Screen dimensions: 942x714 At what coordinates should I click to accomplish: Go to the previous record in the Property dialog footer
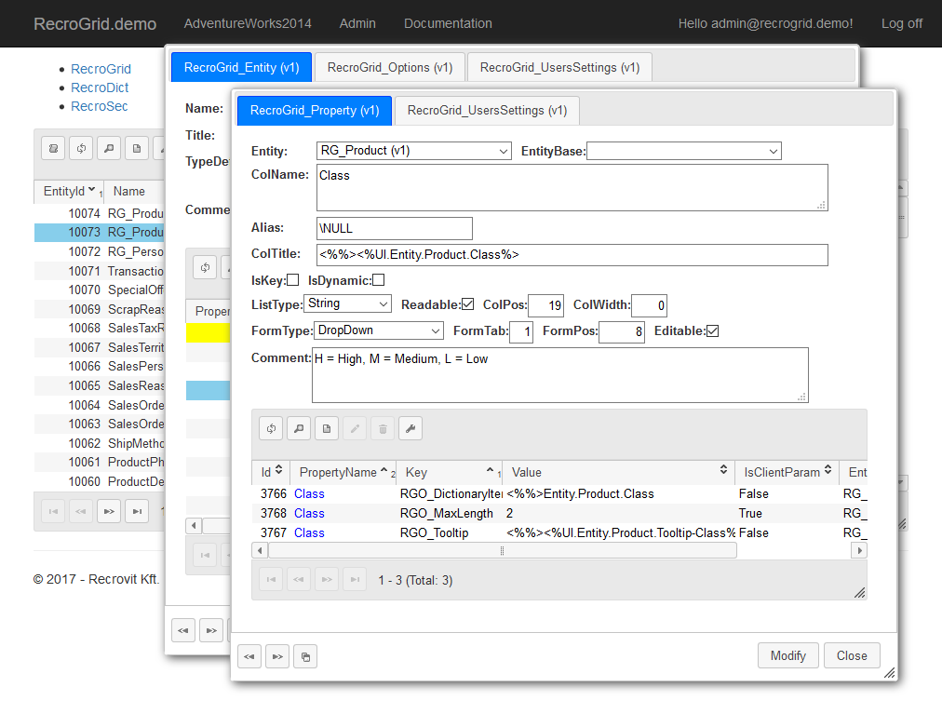tap(249, 656)
